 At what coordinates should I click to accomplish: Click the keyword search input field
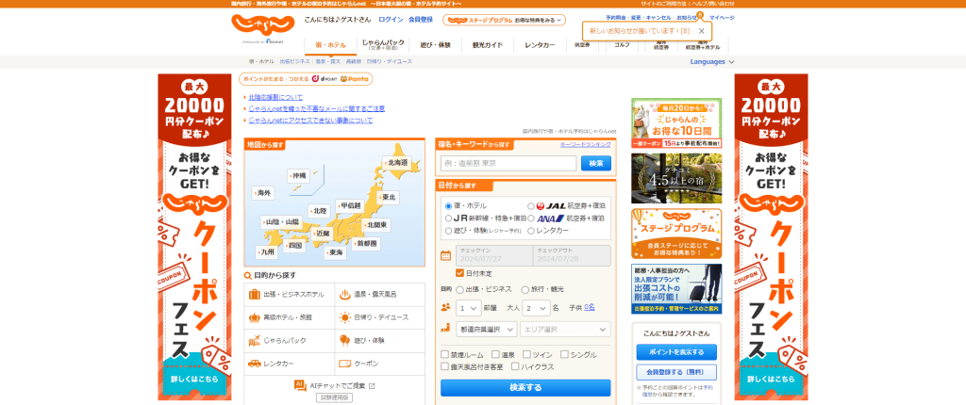[x=508, y=163]
